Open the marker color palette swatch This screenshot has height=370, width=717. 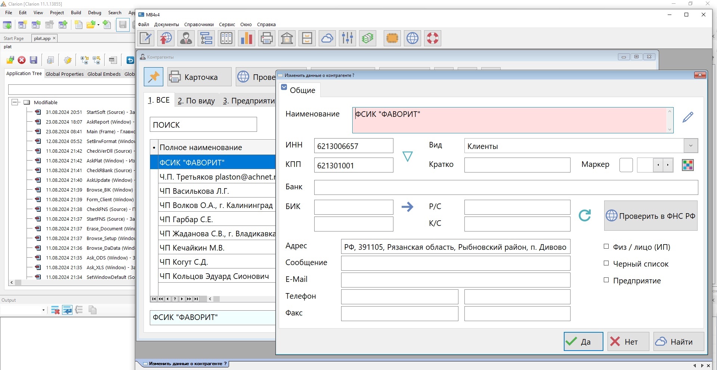(x=687, y=165)
